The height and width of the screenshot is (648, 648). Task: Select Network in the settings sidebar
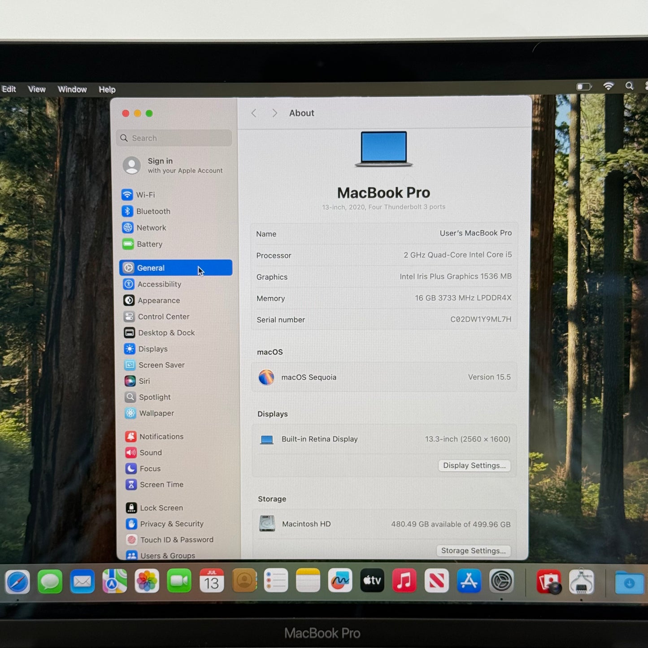pos(175,228)
